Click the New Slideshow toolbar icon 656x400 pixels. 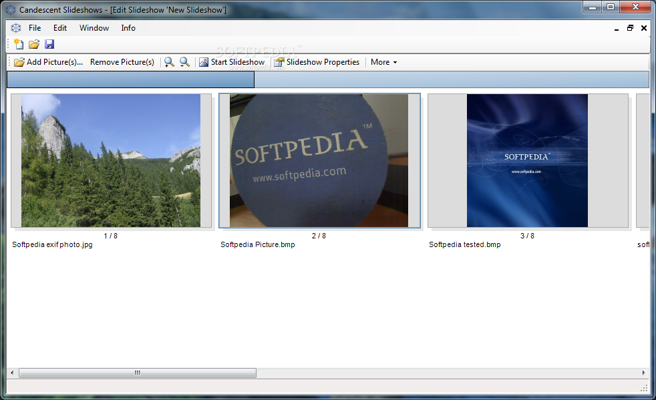tap(19, 44)
